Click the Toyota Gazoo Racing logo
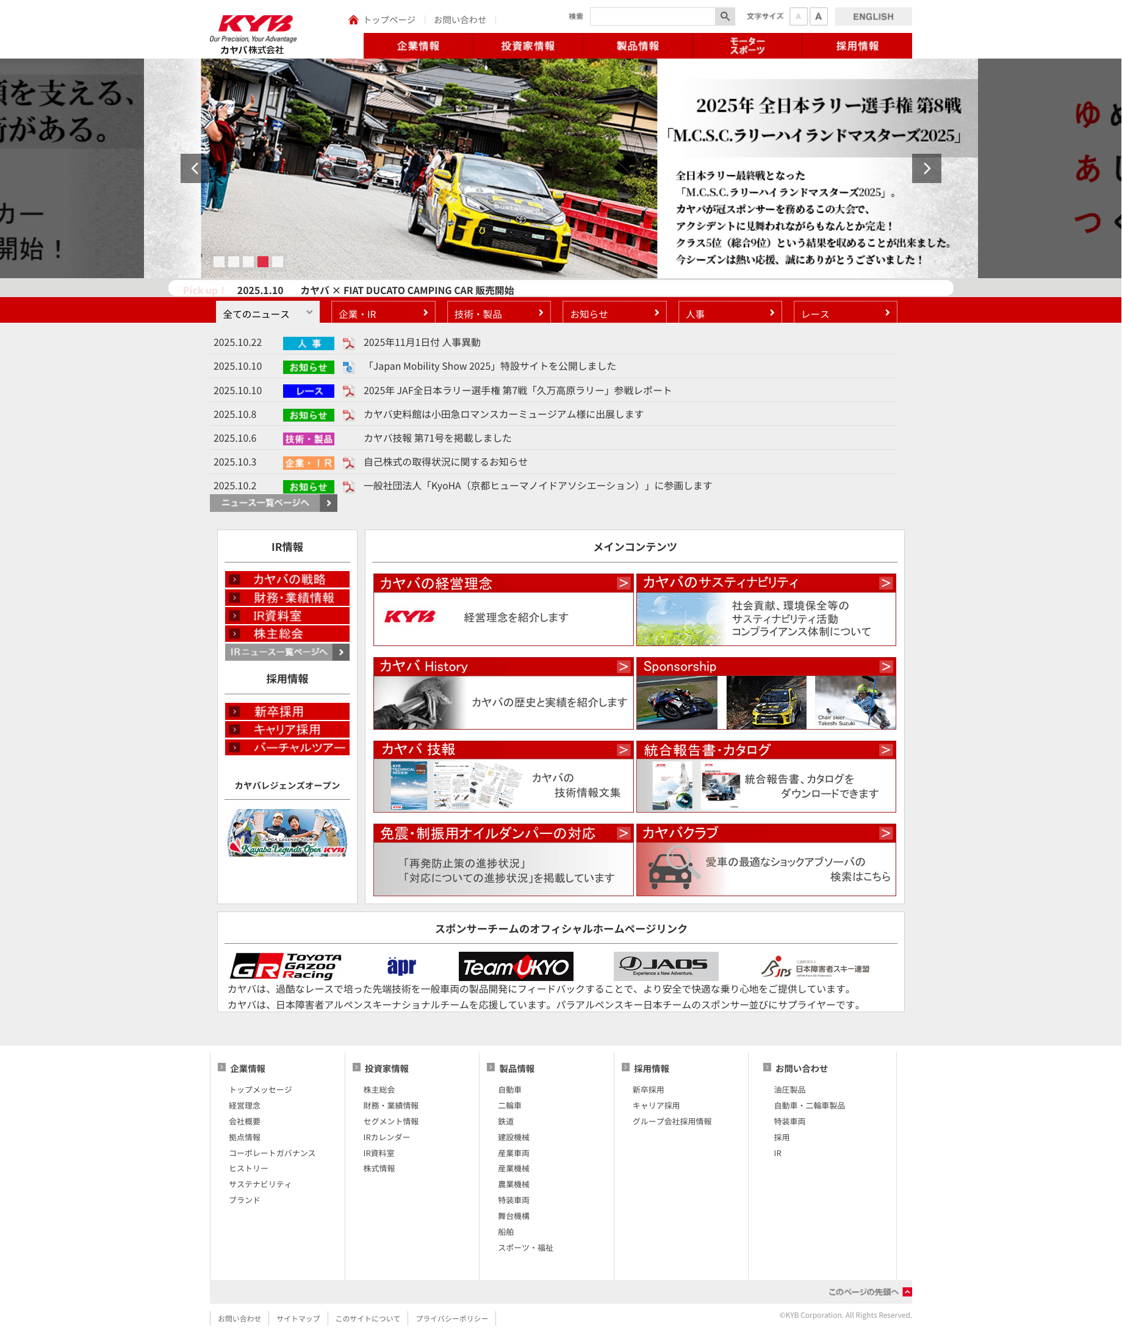This screenshot has height=1341, width=1122. (286, 966)
